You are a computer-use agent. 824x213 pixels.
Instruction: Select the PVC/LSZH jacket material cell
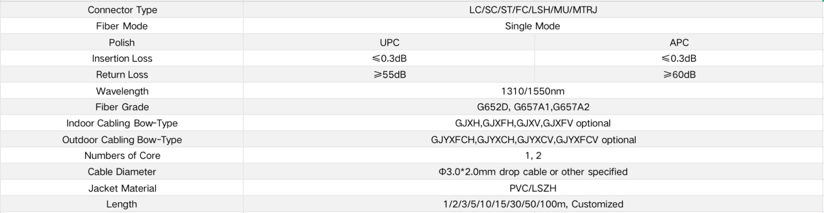[x=533, y=188]
